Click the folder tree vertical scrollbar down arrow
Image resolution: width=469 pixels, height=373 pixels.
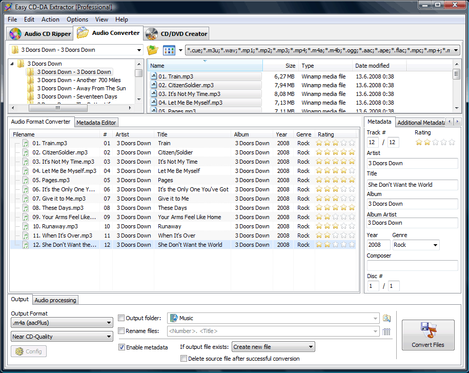coord(139,100)
